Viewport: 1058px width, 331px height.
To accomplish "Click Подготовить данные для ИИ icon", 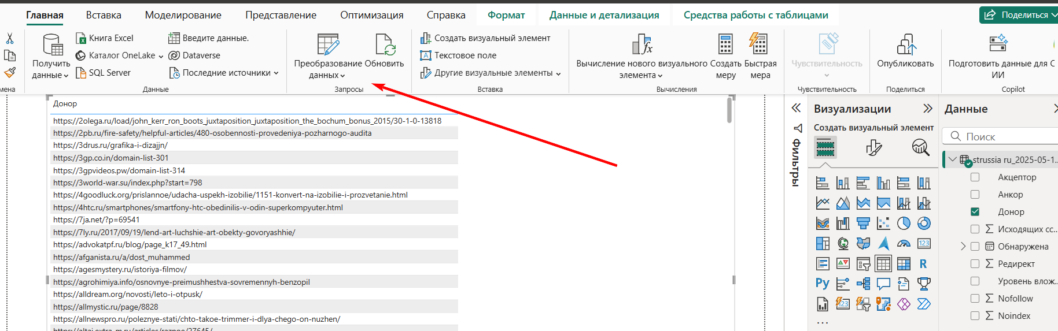I will (x=998, y=43).
